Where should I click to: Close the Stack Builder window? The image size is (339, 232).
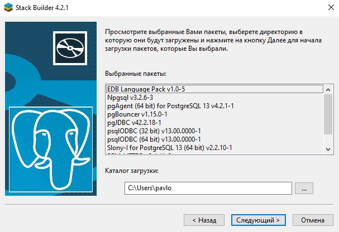coord(331,7)
